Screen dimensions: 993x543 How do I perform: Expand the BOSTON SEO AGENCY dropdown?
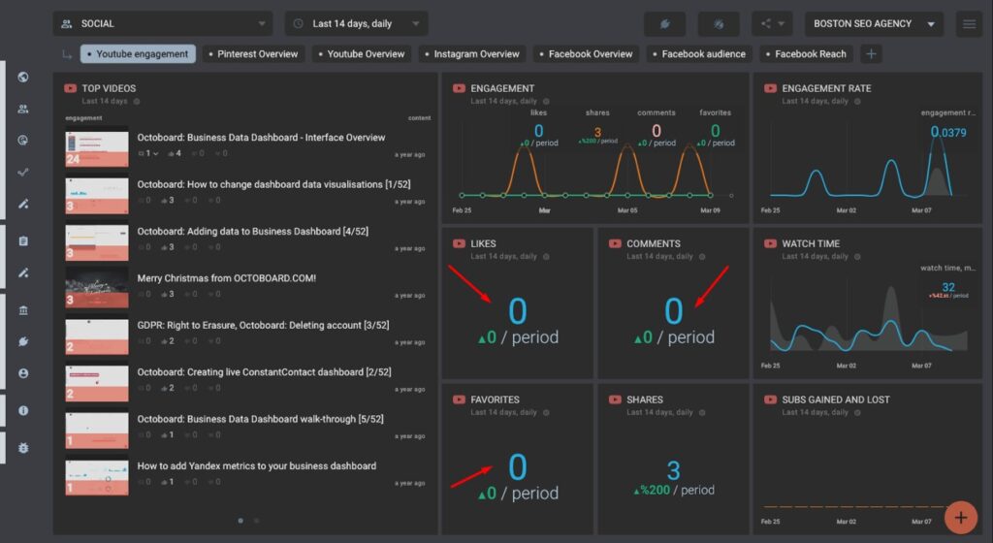click(x=873, y=24)
